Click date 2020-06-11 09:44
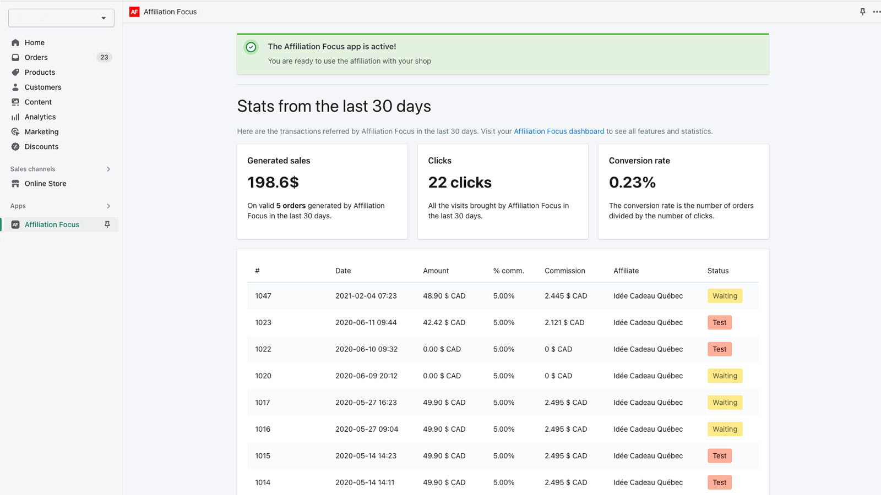Screen dimensions: 881x495 [366, 322]
